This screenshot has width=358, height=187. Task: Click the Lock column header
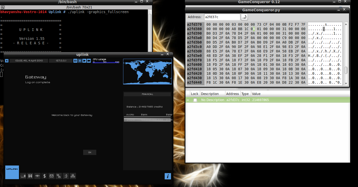click(x=195, y=94)
